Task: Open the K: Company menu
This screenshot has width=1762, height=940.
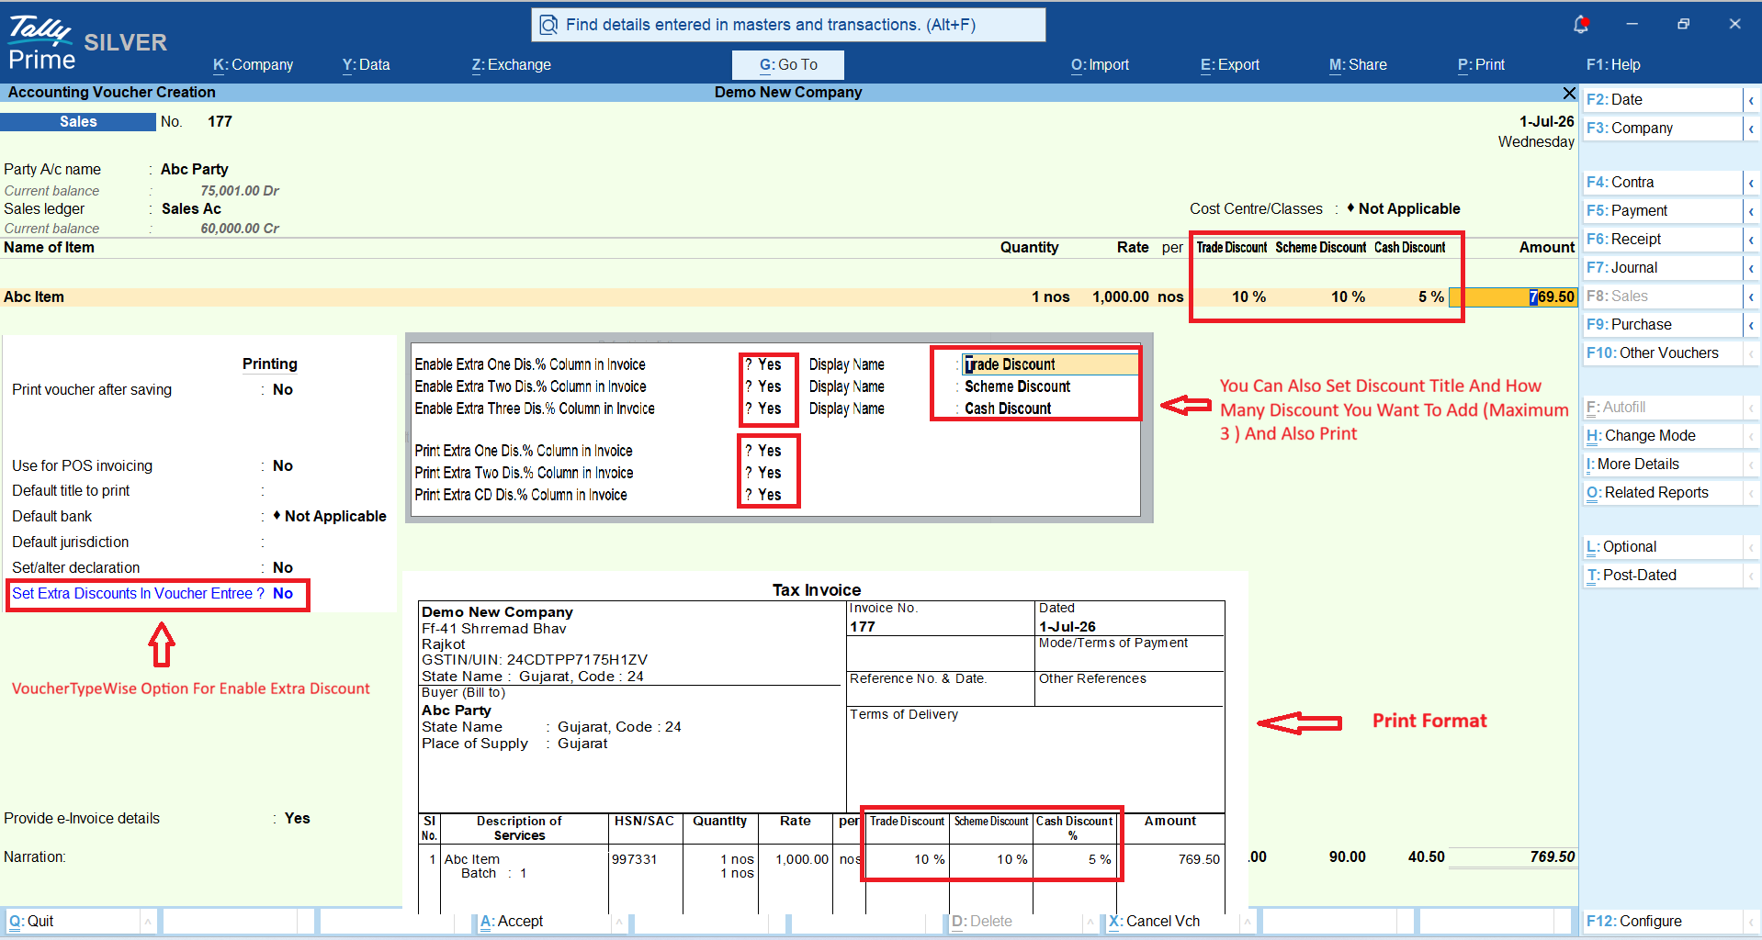Action: (253, 64)
